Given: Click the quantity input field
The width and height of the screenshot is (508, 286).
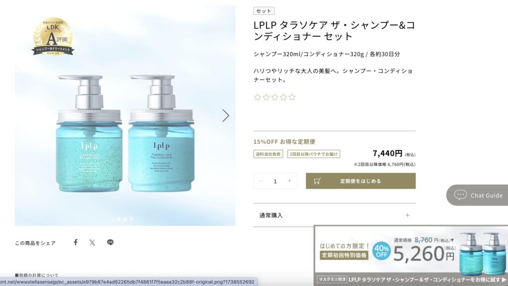Looking at the screenshot, I should coord(275,181).
